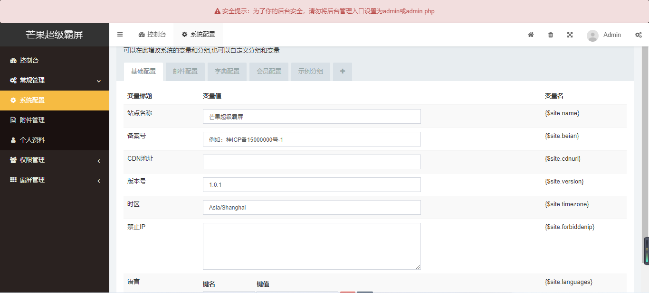Select the 基础配置 tab
Image resolution: width=649 pixels, height=293 pixels.
[143, 72]
